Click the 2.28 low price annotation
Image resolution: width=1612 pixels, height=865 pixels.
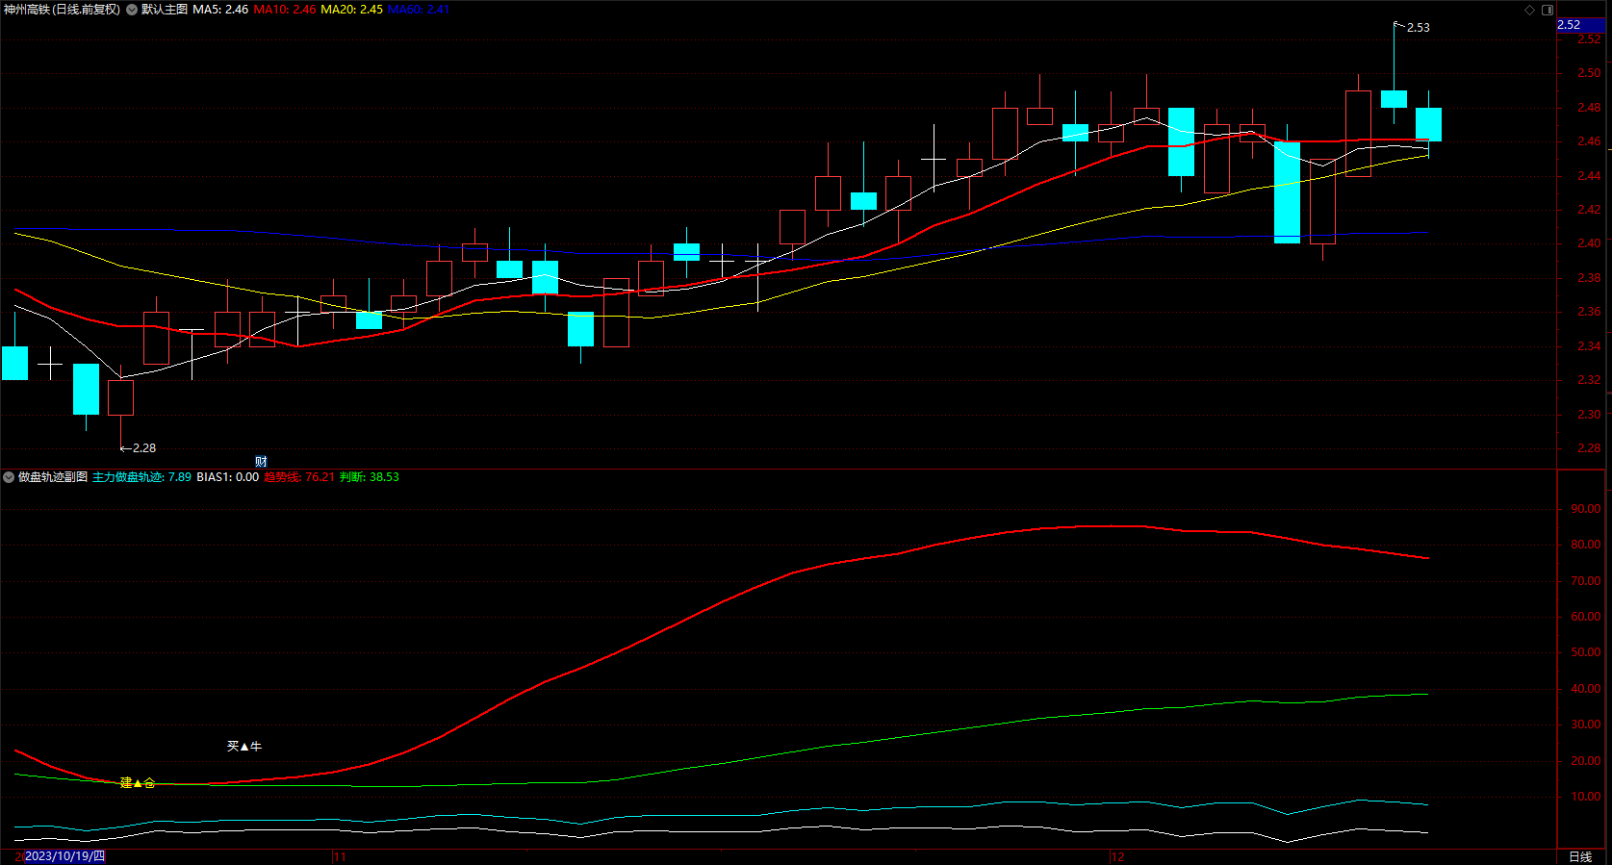144,448
